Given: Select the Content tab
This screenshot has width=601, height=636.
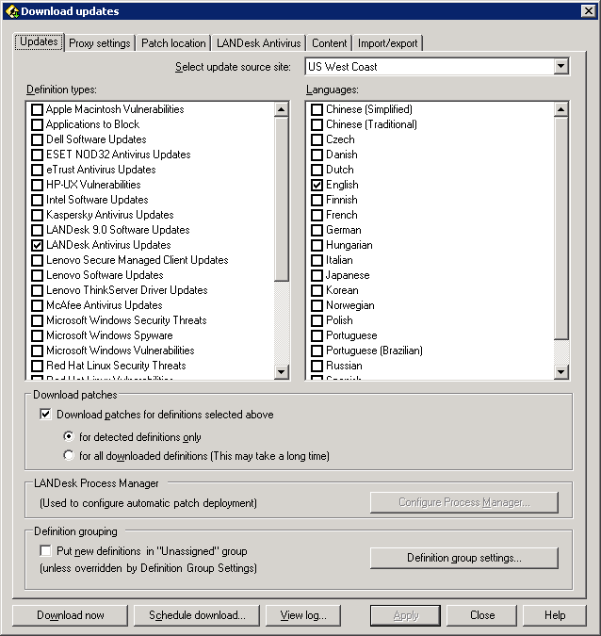Looking at the screenshot, I should pyautogui.click(x=329, y=43).
